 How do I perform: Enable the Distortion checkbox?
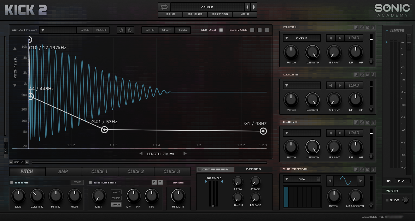click(90, 182)
